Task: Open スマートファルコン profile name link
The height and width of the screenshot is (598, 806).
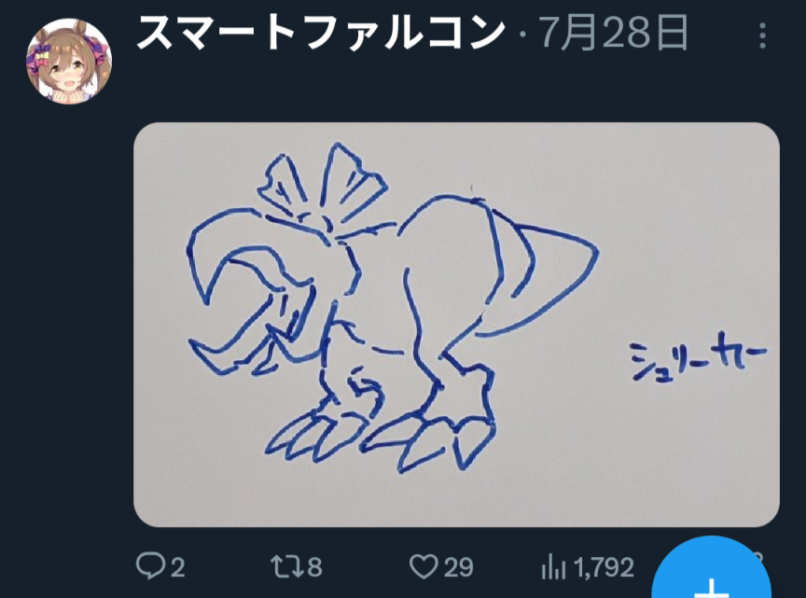Action: click(x=320, y=33)
